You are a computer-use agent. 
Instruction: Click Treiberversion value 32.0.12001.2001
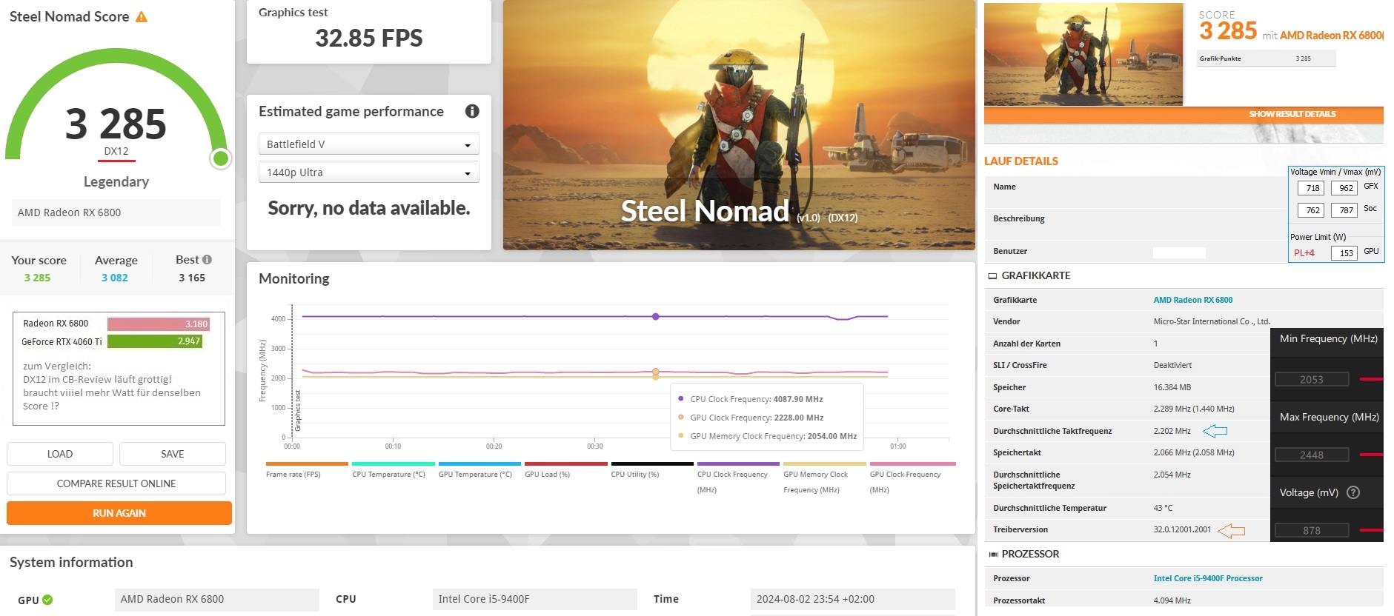point(1182,529)
